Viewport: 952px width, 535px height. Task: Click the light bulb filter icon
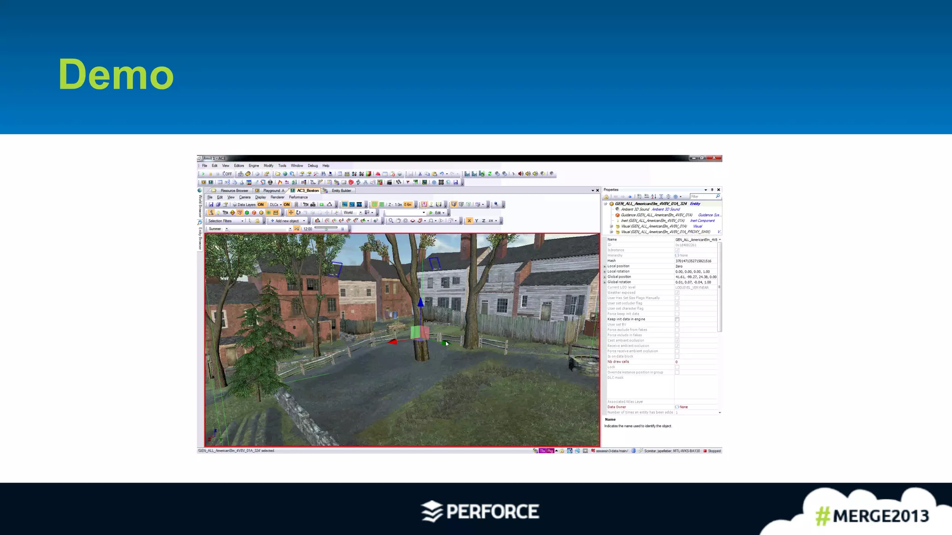[218, 212]
